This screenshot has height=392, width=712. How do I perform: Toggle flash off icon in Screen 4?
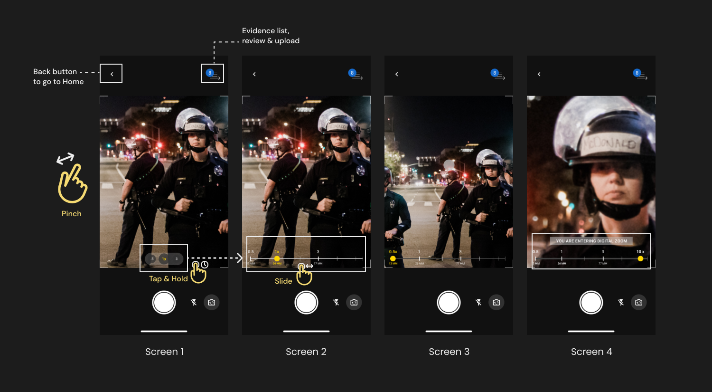pyautogui.click(x=621, y=303)
